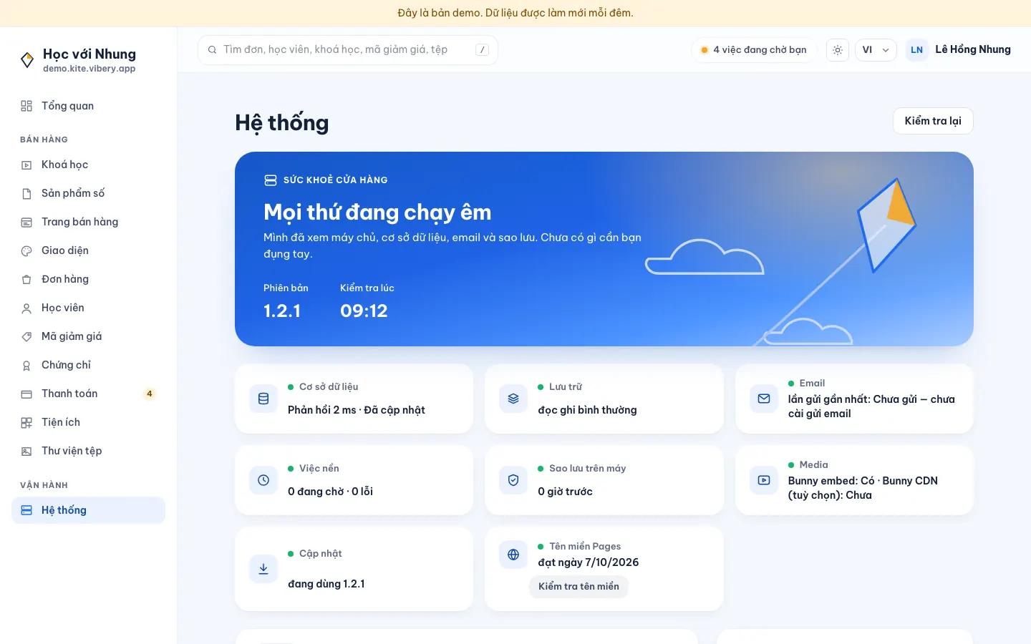Click the Thư viện tệp image icon
This screenshot has height=644, width=1031.
[x=26, y=451]
